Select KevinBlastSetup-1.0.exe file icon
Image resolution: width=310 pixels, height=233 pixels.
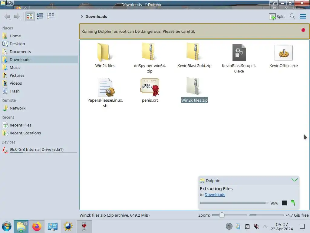tap(239, 52)
